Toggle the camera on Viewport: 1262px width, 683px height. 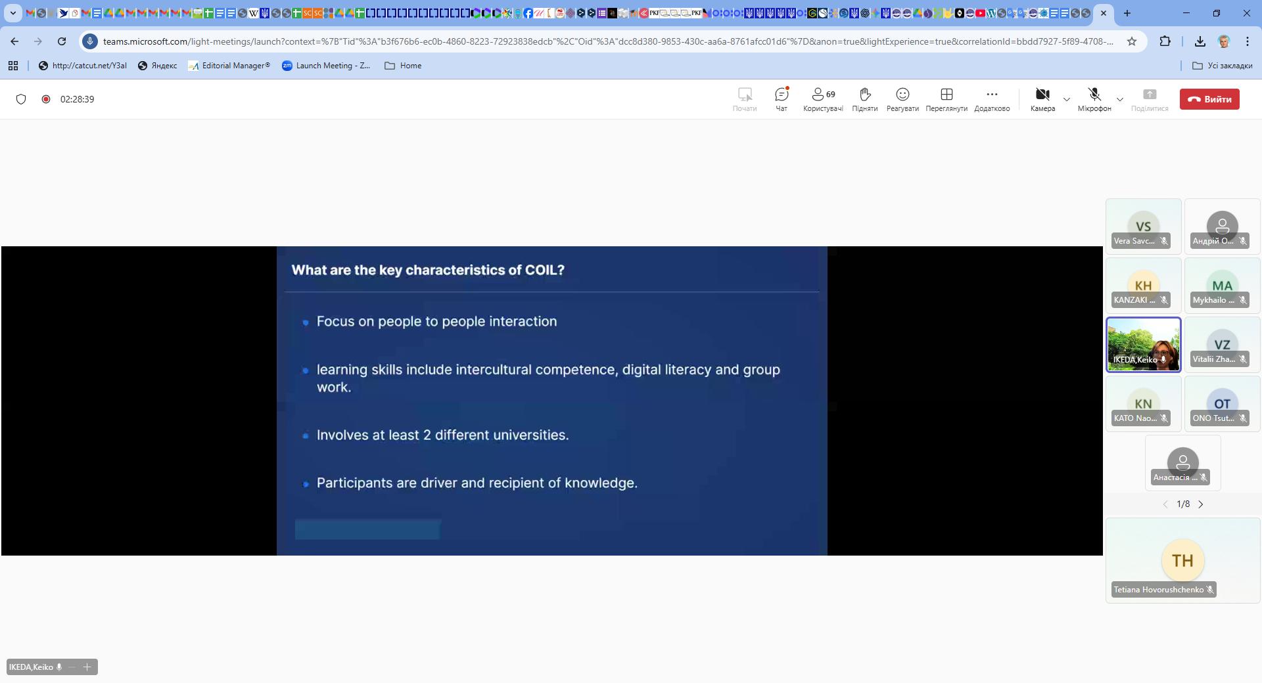[x=1042, y=99]
